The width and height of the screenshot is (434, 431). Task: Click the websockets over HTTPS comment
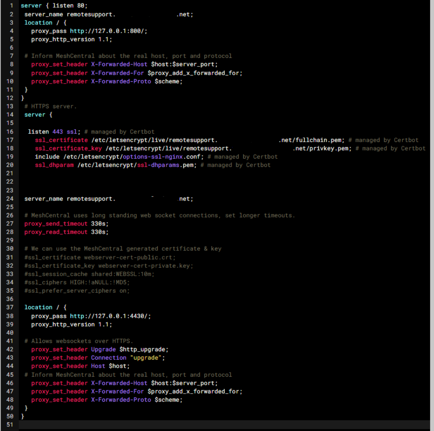[x=79, y=341]
